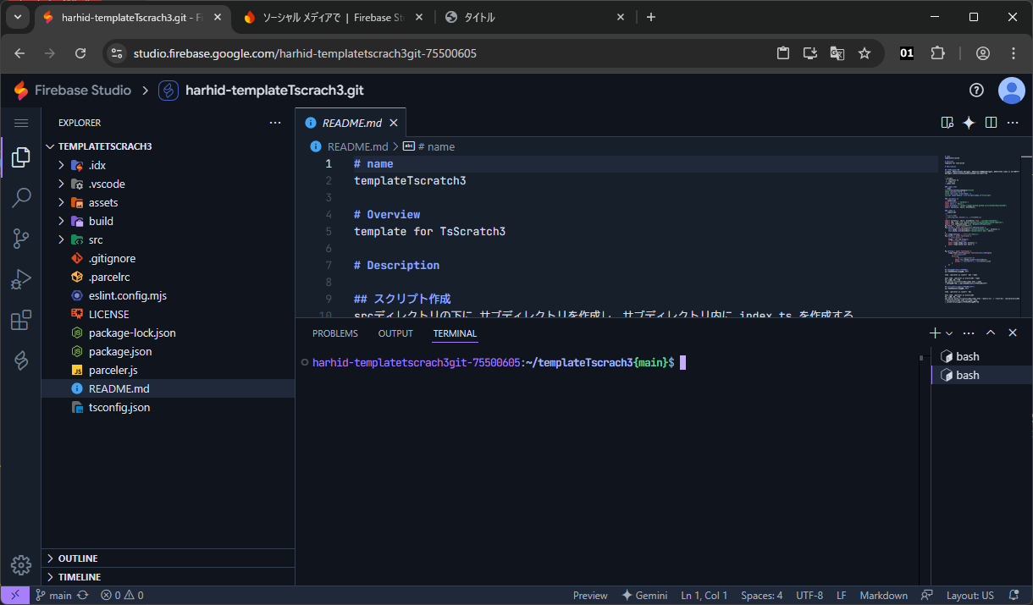Open the Firebase Studio panel icon
Viewport: 1033px width, 605px height.
[x=21, y=361]
